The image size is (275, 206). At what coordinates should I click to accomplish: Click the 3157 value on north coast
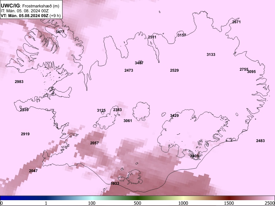(x=182, y=35)
